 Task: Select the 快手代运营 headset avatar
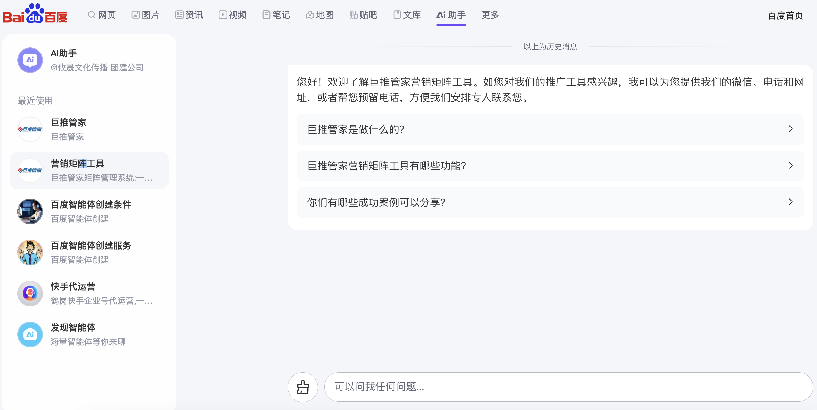[x=30, y=293]
